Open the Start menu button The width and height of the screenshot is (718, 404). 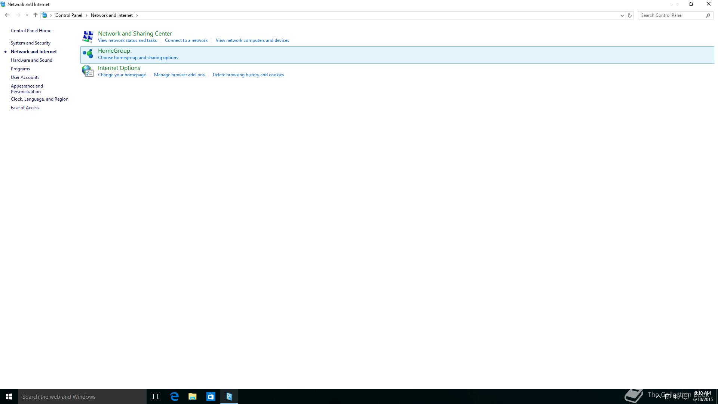pos(9,397)
